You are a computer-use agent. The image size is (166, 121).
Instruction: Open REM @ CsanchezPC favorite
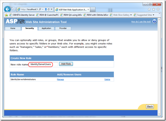tap(47, 15)
